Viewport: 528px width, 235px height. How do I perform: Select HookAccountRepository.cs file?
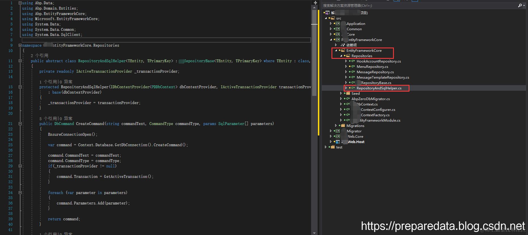(379, 61)
